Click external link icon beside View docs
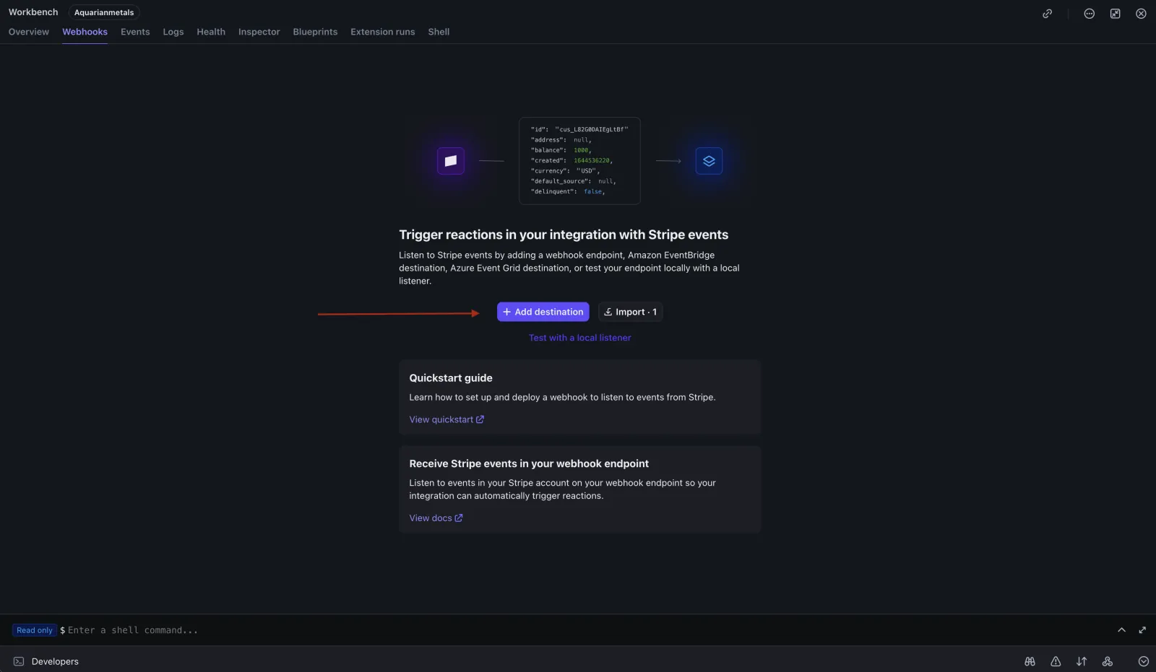1156x672 pixels. (x=459, y=518)
